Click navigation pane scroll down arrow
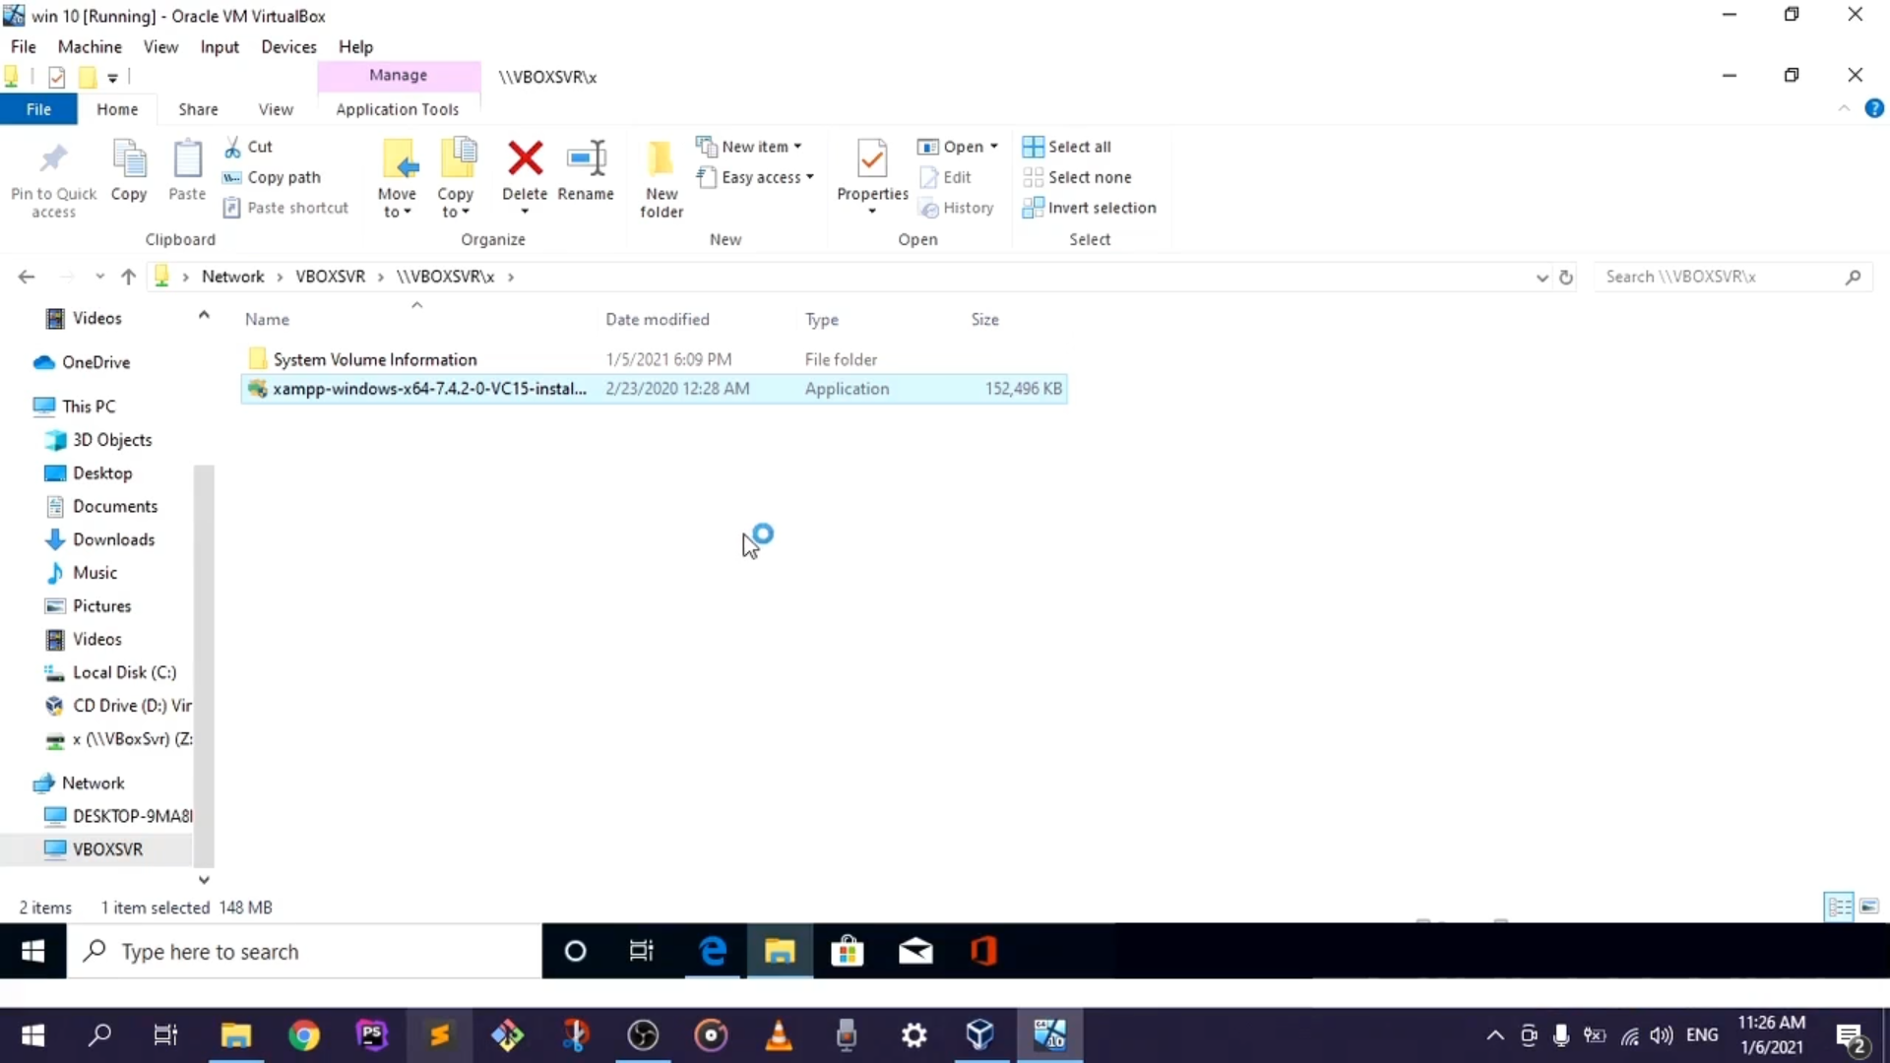1890x1063 pixels. click(204, 880)
